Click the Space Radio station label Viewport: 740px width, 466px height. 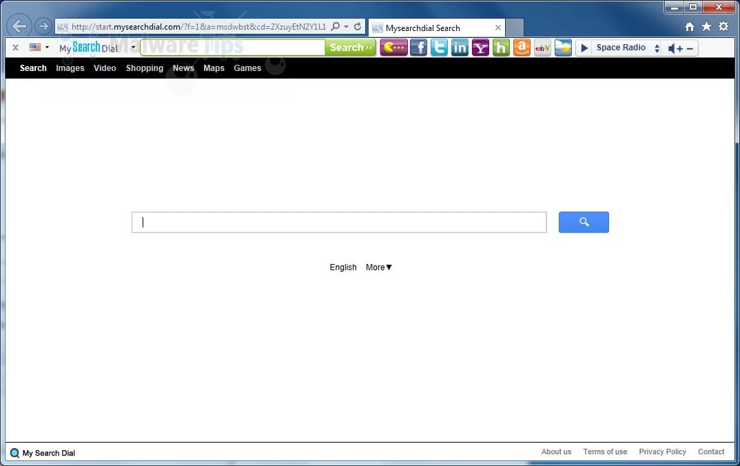tap(621, 47)
